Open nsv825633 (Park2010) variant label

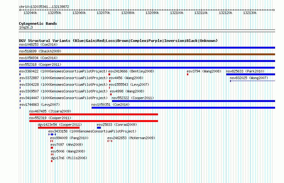pyautogui.click(x=245, y=71)
